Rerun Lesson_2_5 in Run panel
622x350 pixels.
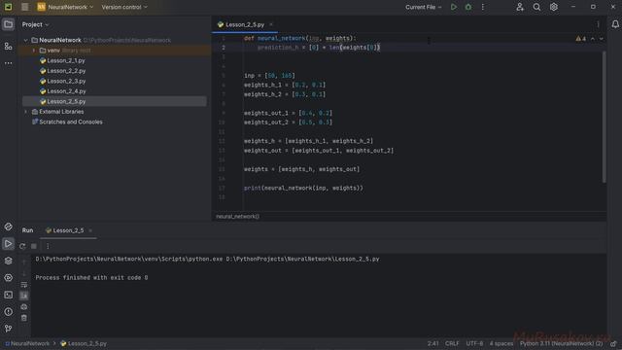point(22,246)
